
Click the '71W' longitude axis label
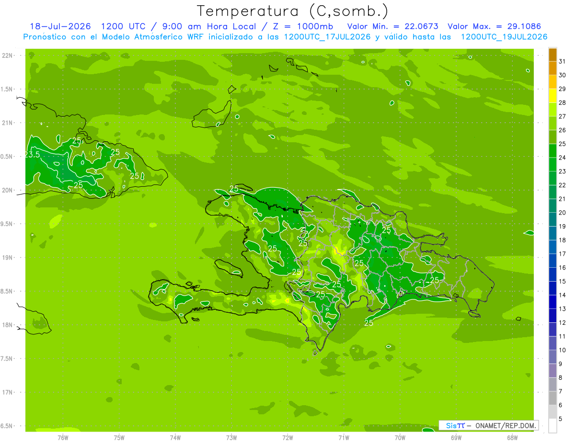pyautogui.click(x=344, y=438)
